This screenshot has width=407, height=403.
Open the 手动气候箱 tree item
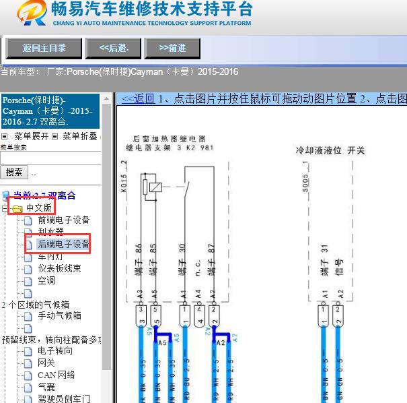59,315
